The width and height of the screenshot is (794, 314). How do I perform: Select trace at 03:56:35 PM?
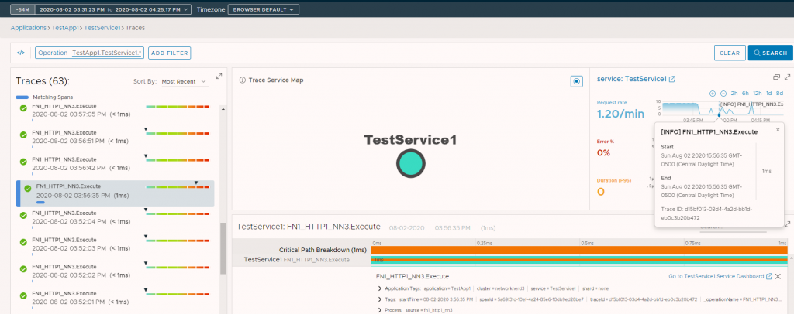(x=115, y=194)
